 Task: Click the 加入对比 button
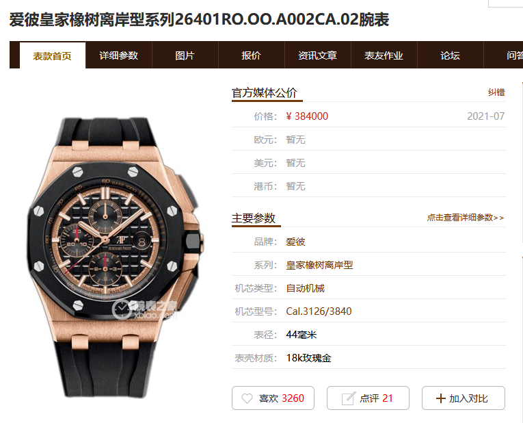[x=464, y=398]
